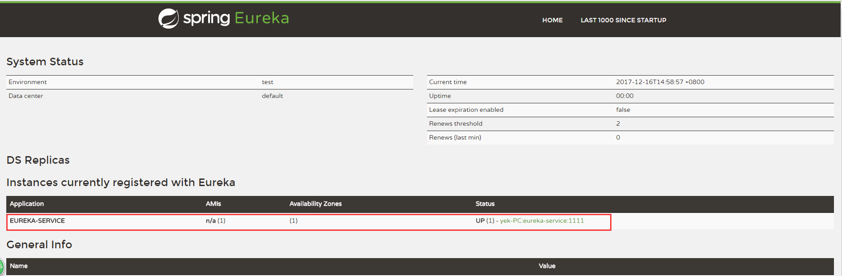Open LAST 1000 SINCE STARTUP page

click(624, 20)
